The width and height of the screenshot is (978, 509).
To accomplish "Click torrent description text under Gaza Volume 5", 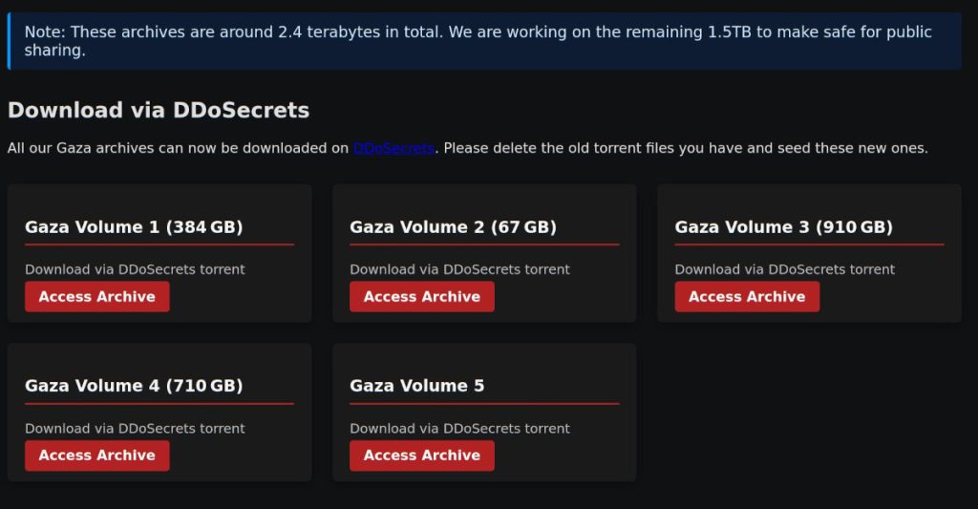I will tap(459, 428).
